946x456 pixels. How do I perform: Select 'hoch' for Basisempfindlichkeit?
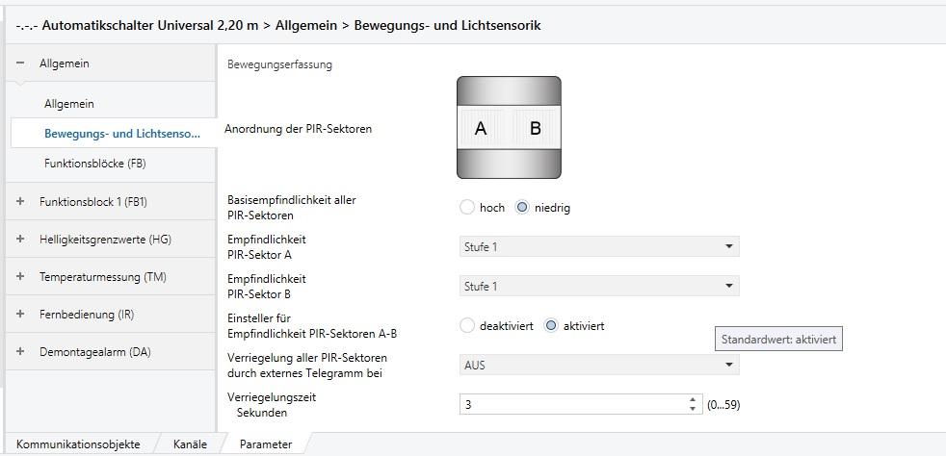(x=467, y=207)
